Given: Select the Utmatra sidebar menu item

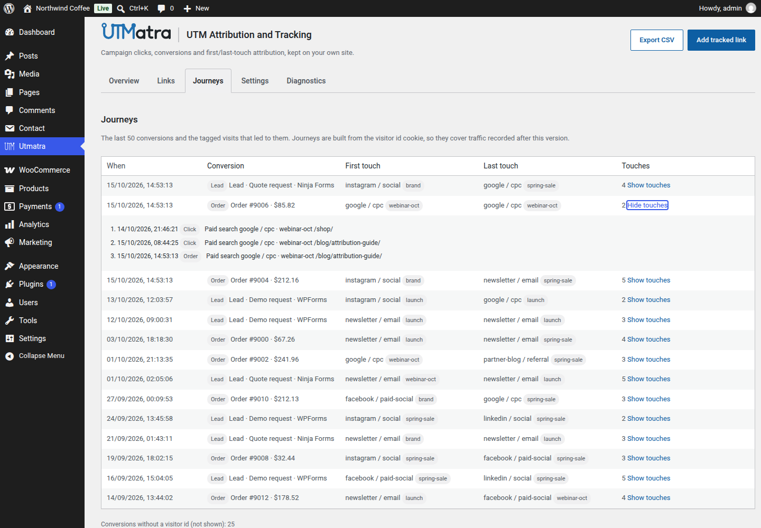Looking at the screenshot, I should coord(42,146).
